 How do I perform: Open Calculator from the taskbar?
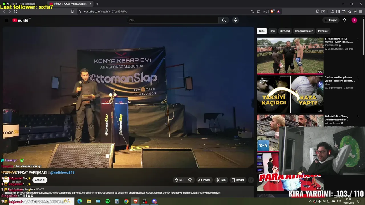pyautogui.click(x=117, y=201)
